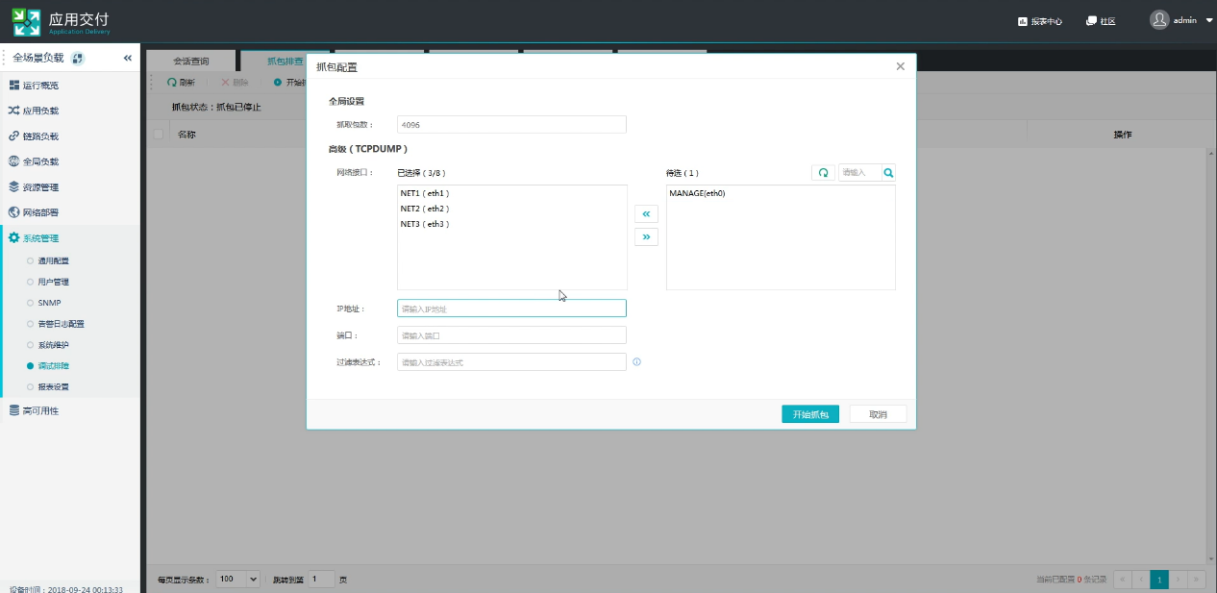Click the 刷新 refresh toolbar button

click(182, 83)
